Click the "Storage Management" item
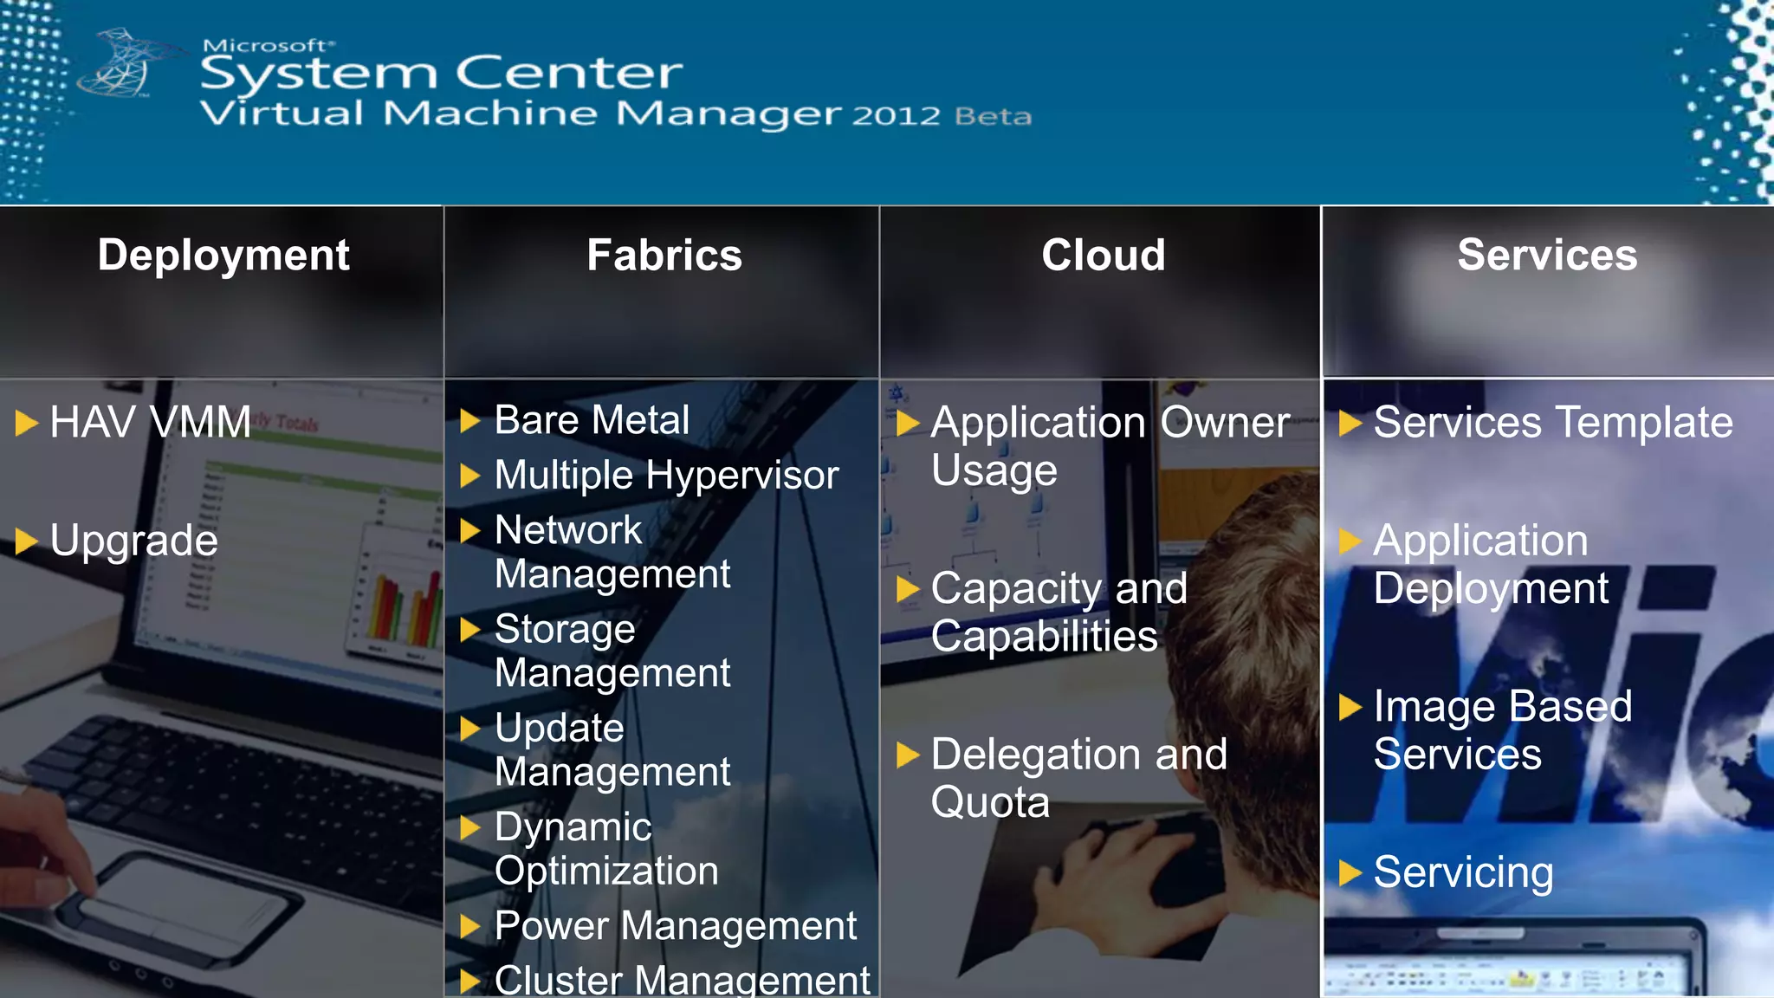This screenshot has width=1774, height=998. coord(612,651)
